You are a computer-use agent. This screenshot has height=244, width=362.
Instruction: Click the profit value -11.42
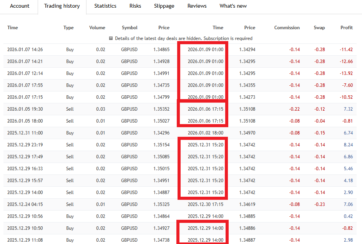[x=345, y=49]
